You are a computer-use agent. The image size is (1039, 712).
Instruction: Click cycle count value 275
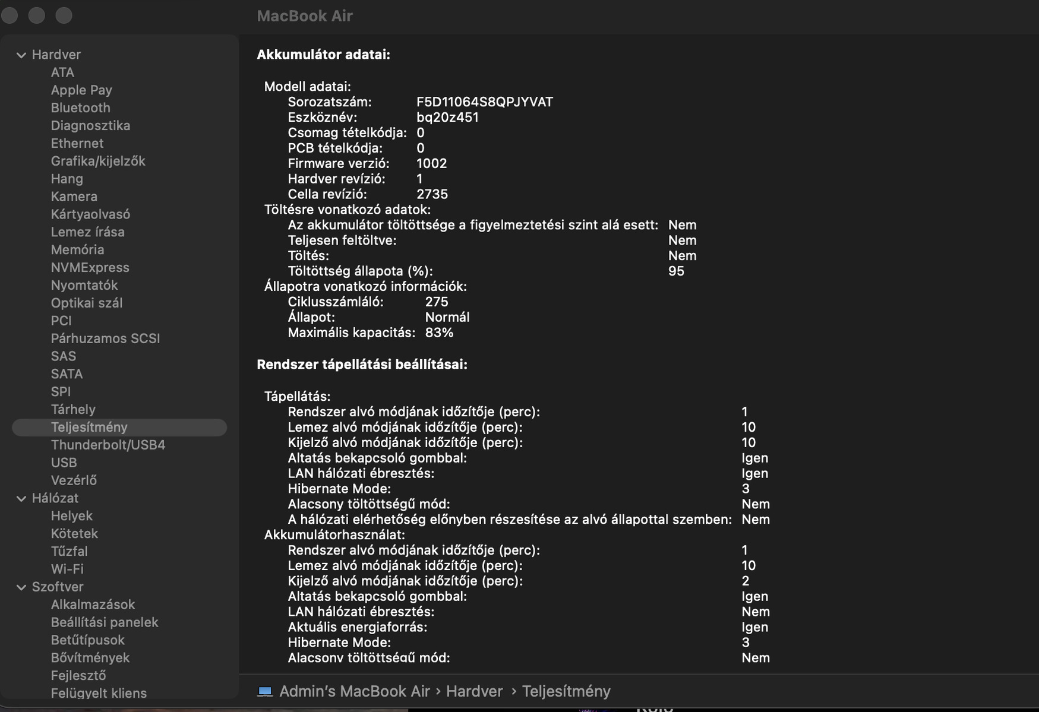click(x=437, y=302)
